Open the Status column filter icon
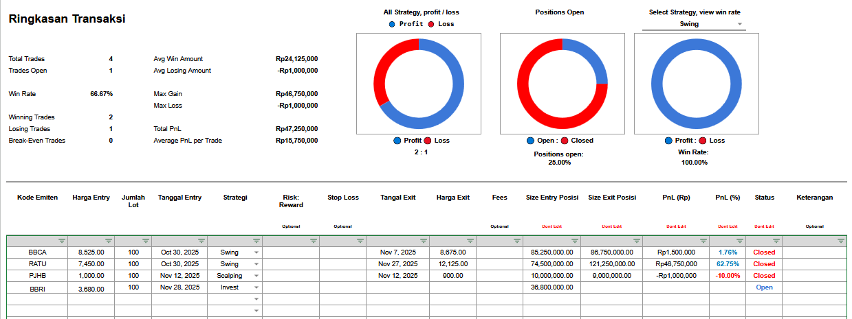This screenshot has height=319, width=852. [x=776, y=241]
